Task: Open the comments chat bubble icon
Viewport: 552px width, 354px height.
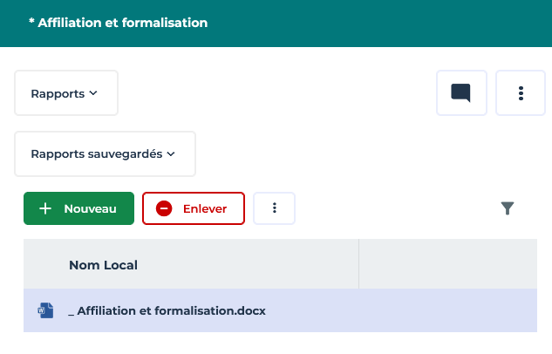Action: tap(461, 93)
